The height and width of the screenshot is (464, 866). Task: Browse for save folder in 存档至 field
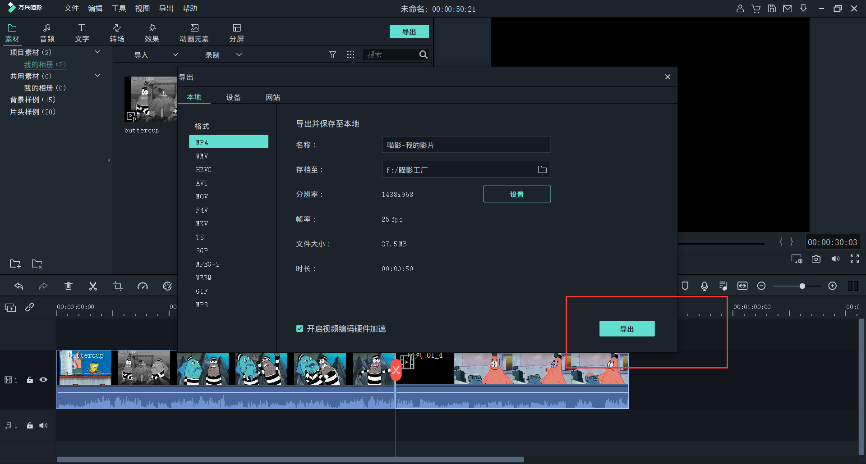[x=542, y=169]
